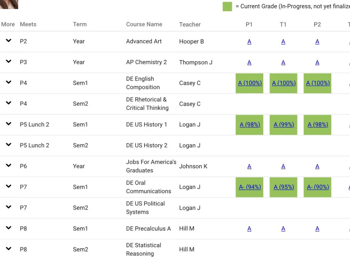The width and height of the screenshot is (350, 259).
Task: Expand the Advanced Art course row
Action: click(8, 41)
